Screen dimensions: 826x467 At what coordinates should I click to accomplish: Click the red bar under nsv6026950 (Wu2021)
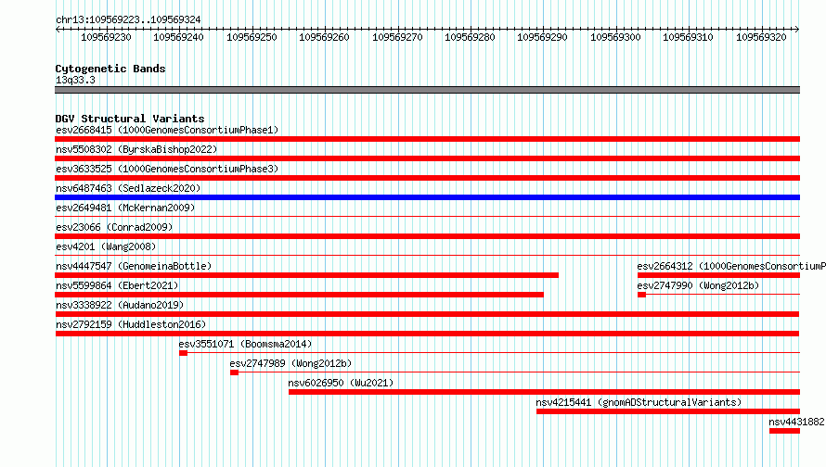pyautogui.click(x=544, y=392)
